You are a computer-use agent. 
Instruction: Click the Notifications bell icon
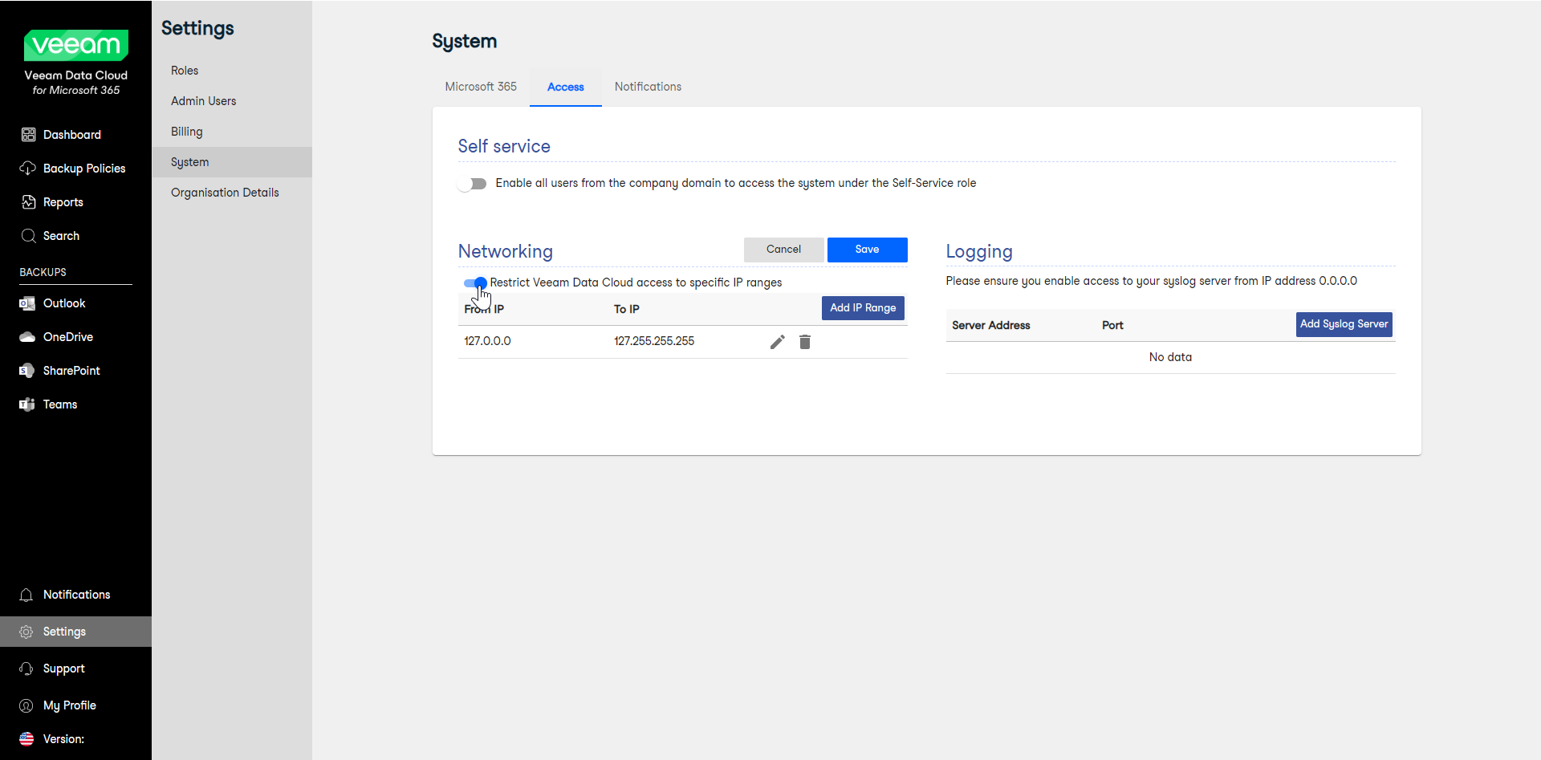(x=26, y=595)
